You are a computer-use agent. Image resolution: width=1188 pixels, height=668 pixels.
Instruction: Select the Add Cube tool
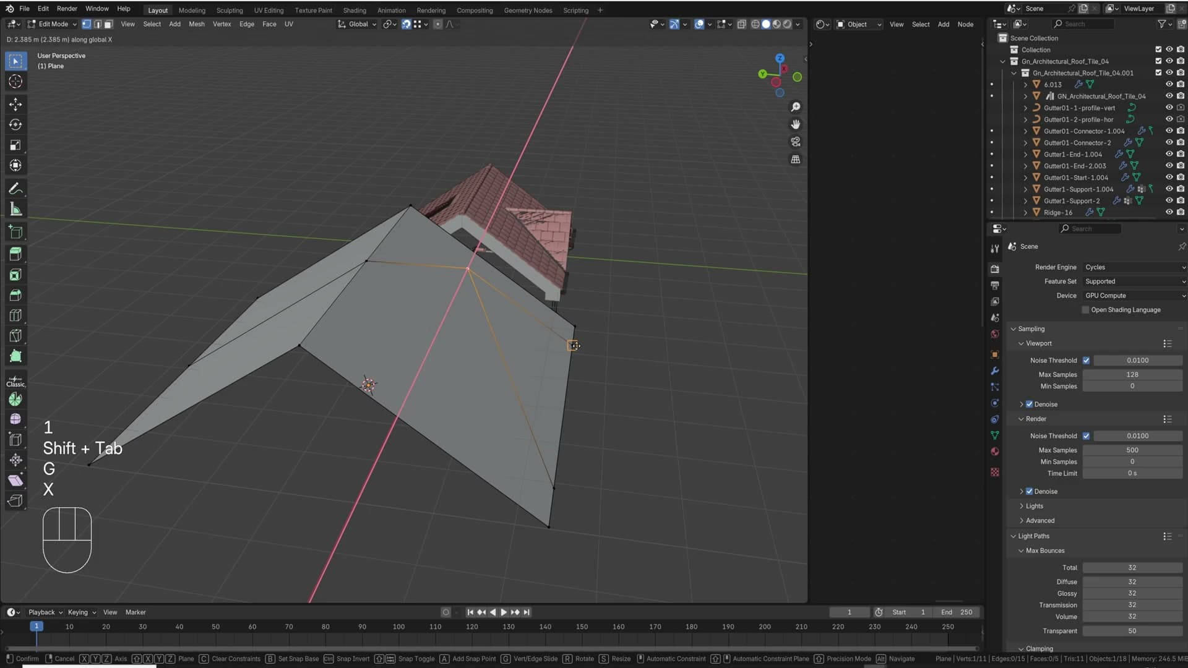click(x=15, y=232)
